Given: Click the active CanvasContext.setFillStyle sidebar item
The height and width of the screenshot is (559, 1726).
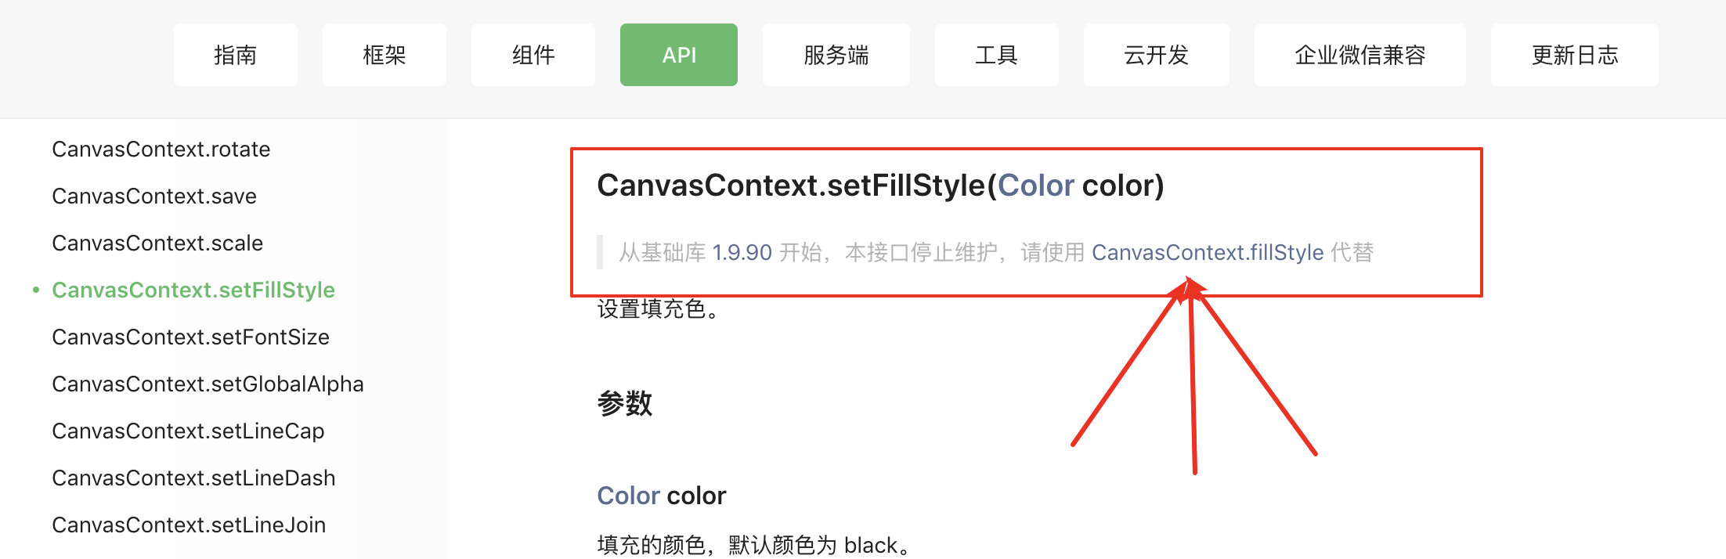Looking at the screenshot, I should (x=193, y=290).
